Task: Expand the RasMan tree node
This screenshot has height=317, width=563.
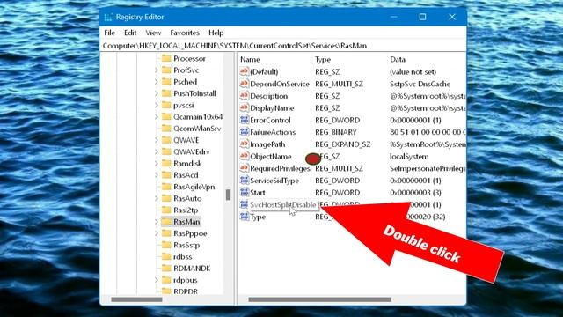Action: point(157,222)
